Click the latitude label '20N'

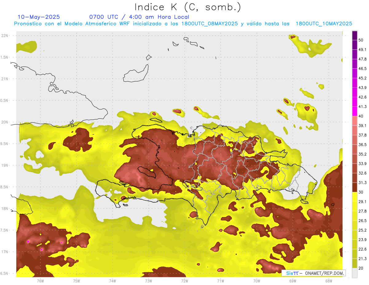tap(5, 122)
